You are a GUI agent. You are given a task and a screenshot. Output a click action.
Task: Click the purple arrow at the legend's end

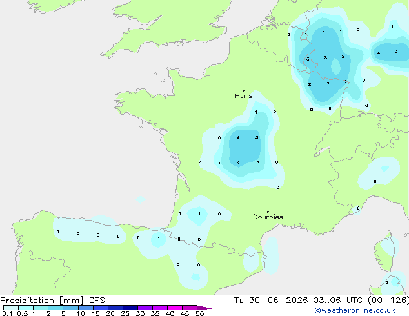(204, 308)
